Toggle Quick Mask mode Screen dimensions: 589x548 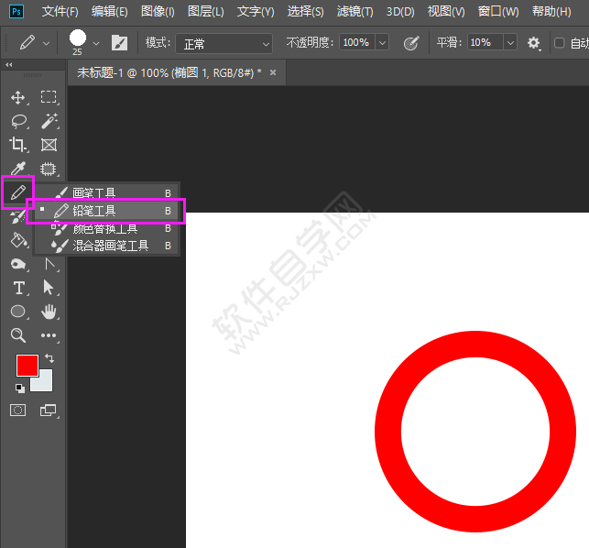(17, 410)
